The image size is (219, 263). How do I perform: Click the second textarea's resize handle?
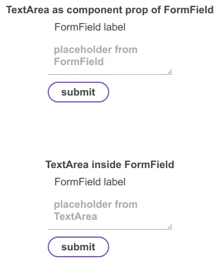point(170,227)
